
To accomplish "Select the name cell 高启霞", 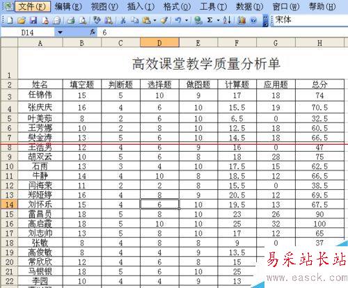I will [40, 223].
